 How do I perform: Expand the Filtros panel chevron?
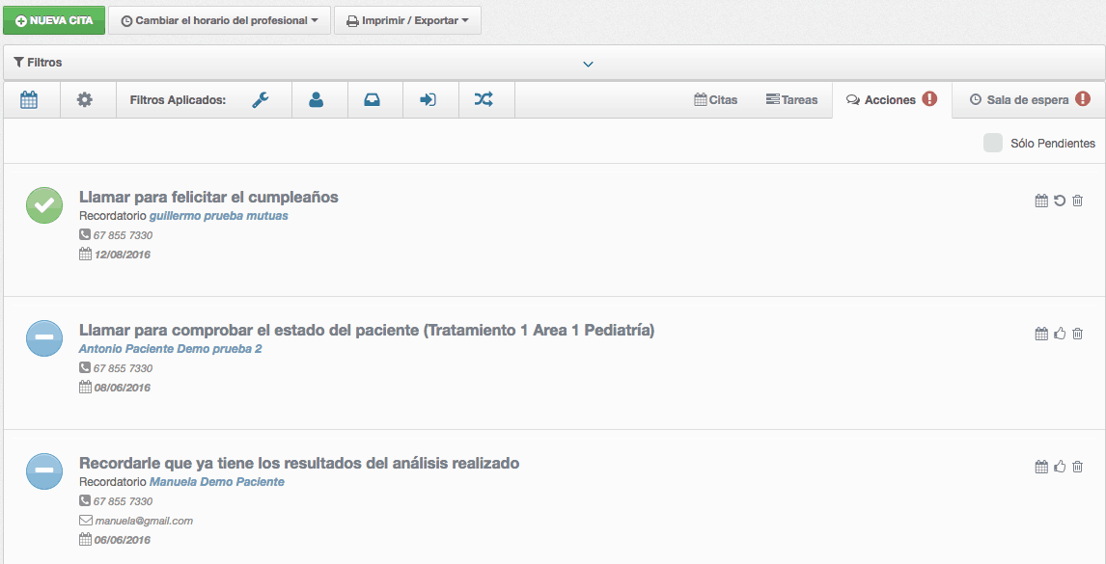(x=589, y=65)
